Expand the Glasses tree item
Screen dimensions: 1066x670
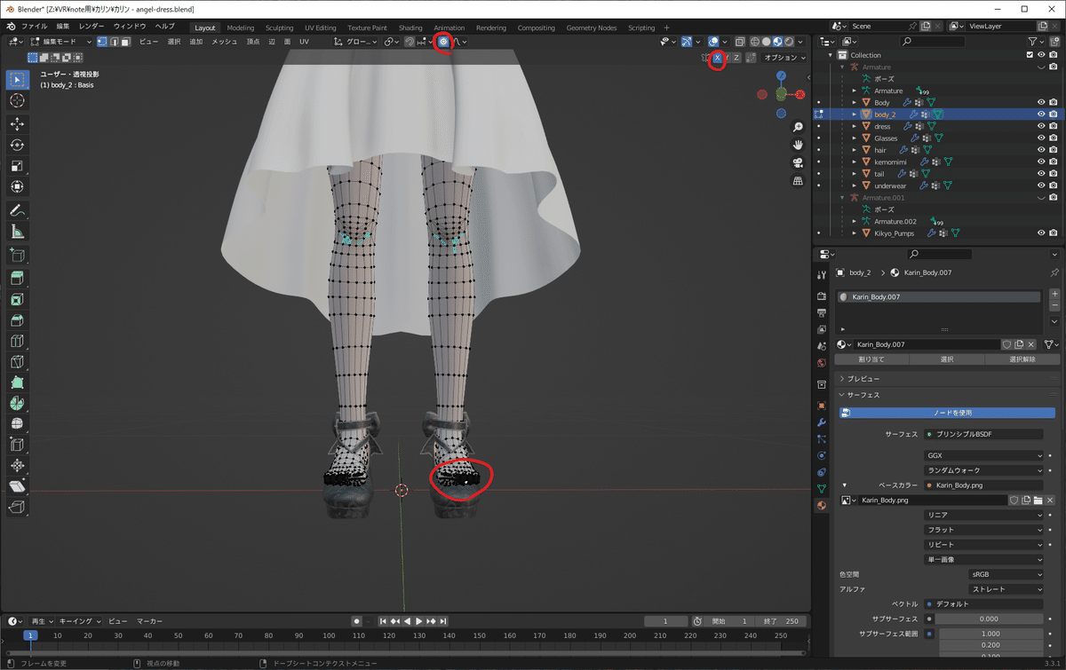855,138
